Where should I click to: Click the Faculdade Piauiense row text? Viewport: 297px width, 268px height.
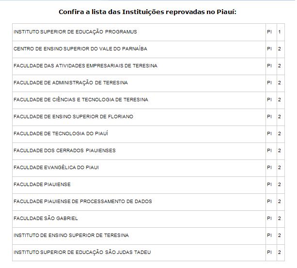pos(42,185)
